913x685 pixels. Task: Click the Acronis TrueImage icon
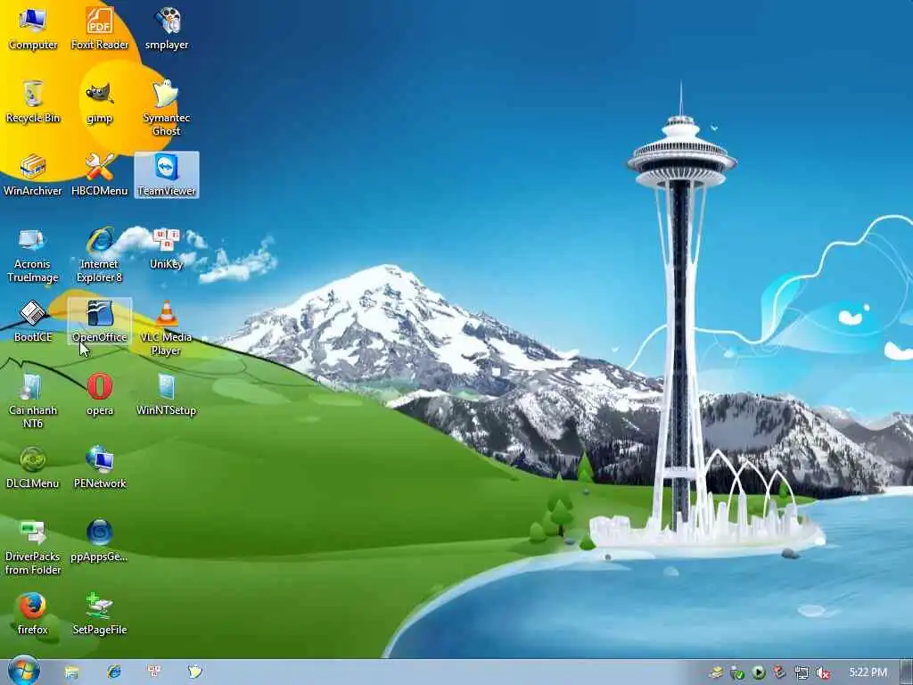coord(33,255)
